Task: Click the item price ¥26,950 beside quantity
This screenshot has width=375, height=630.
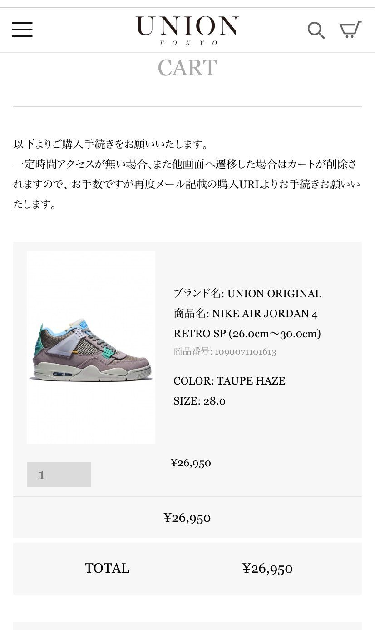Action: [191, 463]
